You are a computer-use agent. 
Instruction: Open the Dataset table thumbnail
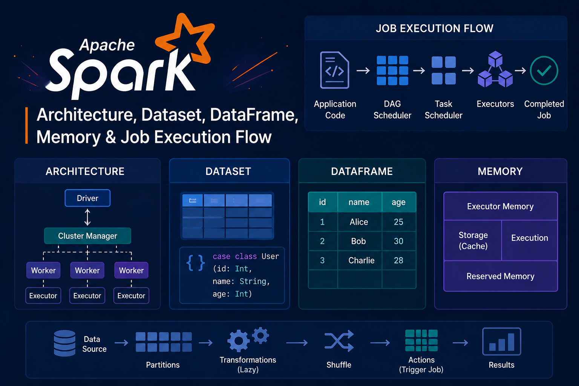coord(227,216)
